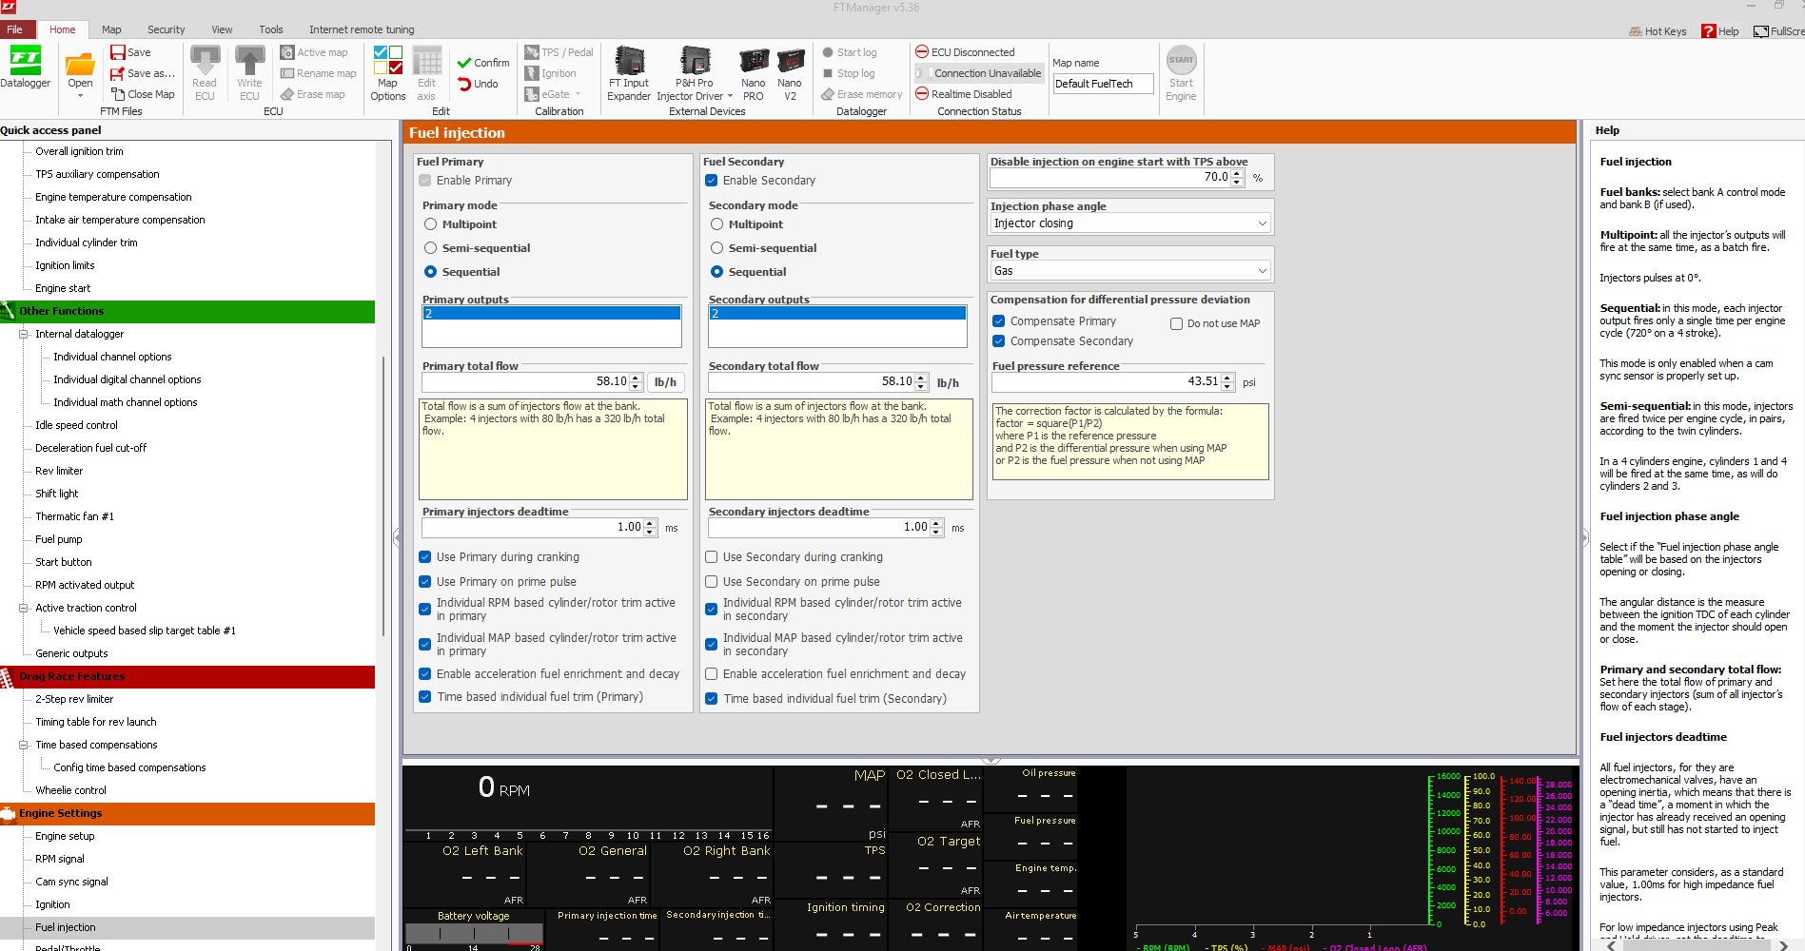
Task: Enable Use Secondary during cranking
Action: point(712,557)
